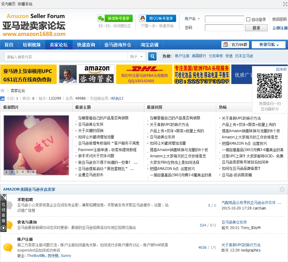This screenshot has width=288, height=262.
Task: Open the 卖家论坛 nav tab
Action: tap(59, 45)
